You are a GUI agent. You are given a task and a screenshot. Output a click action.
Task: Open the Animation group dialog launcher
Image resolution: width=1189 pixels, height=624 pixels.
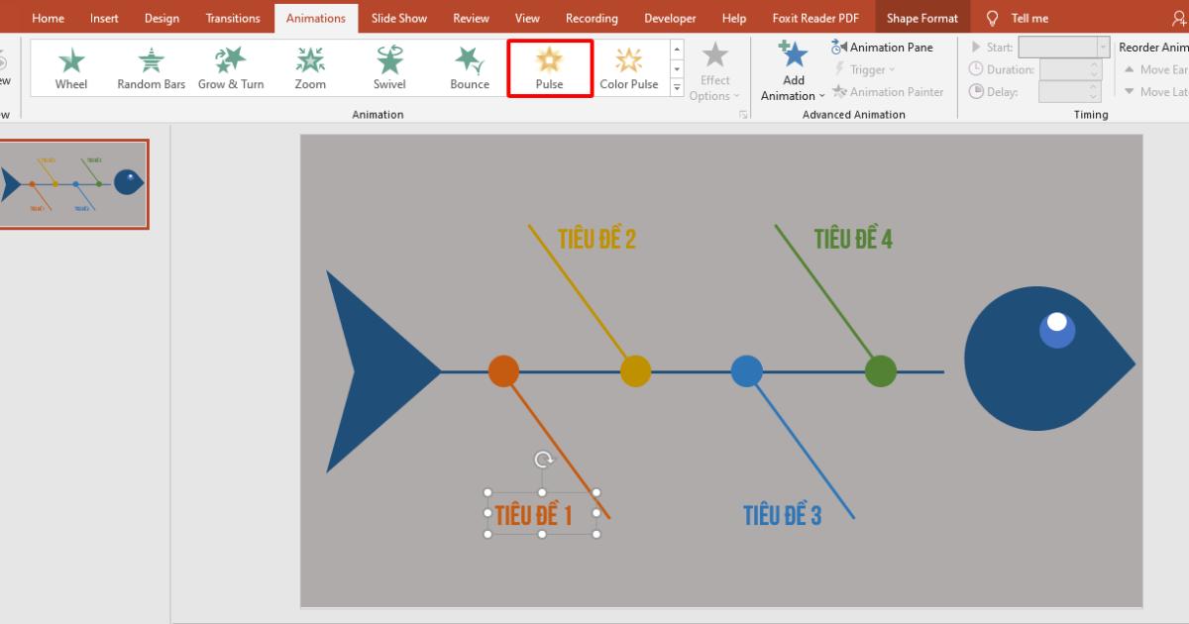tap(744, 114)
